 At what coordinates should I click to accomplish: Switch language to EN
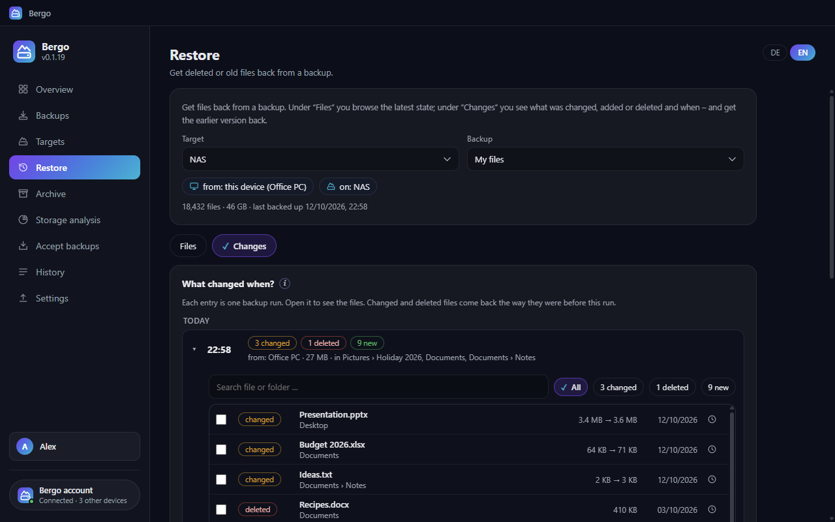coord(802,53)
